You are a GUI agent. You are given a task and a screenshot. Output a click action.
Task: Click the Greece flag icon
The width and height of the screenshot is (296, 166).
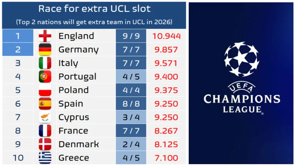(45, 158)
